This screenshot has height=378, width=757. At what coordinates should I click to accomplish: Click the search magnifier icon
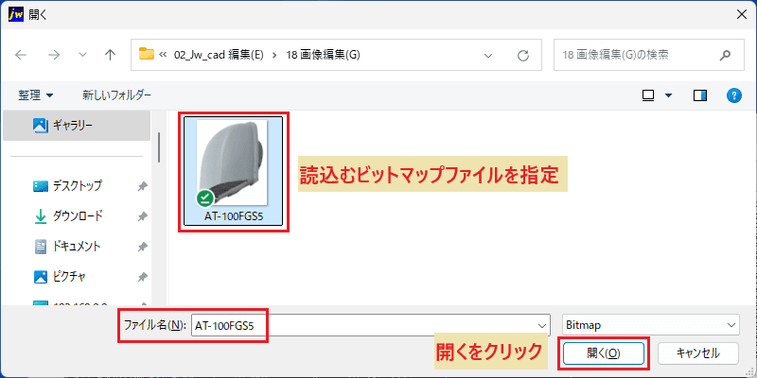725,55
